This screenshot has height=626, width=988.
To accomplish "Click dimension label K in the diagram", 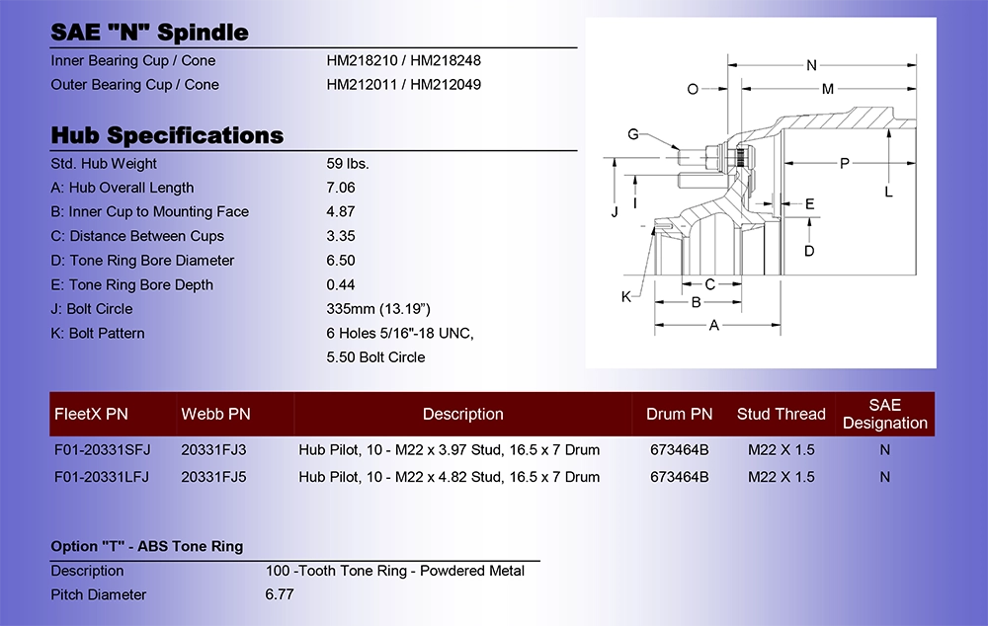I will [x=625, y=296].
